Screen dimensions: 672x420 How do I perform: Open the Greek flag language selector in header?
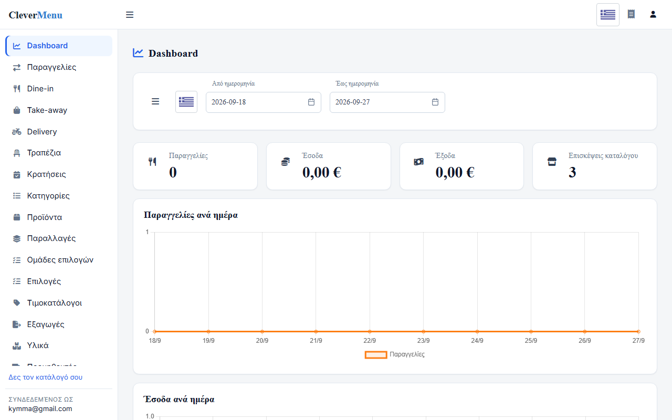[x=608, y=15]
